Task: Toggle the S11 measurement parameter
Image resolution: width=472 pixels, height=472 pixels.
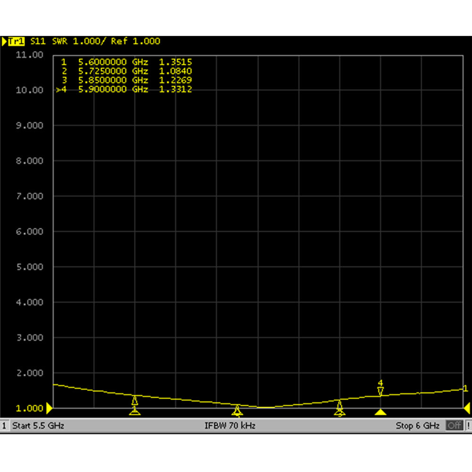Action: click(x=37, y=41)
